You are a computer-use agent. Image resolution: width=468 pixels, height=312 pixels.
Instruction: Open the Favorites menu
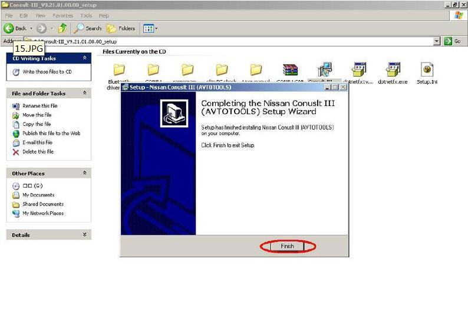[62, 15]
